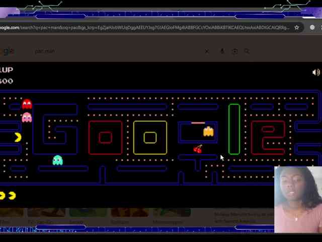Click the pink Pinky ghost

(27, 117)
